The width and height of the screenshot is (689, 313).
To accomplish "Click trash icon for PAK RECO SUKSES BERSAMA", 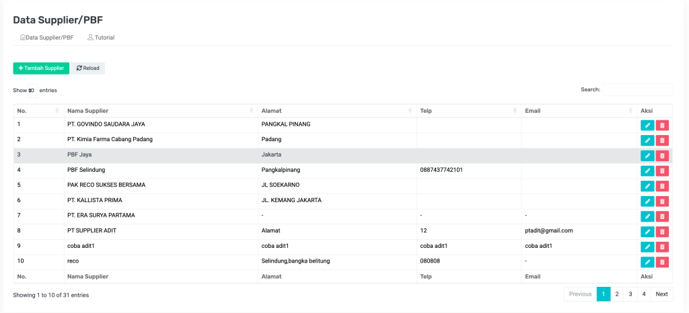I will click(x=662, y=186).
